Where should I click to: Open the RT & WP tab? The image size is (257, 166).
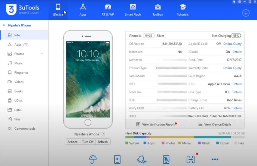pos(108,10)
